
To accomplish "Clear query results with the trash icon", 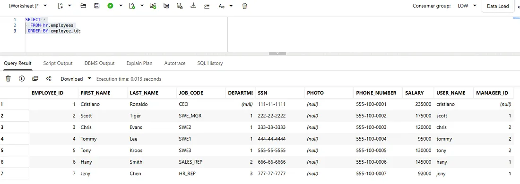I will [9, 79].
